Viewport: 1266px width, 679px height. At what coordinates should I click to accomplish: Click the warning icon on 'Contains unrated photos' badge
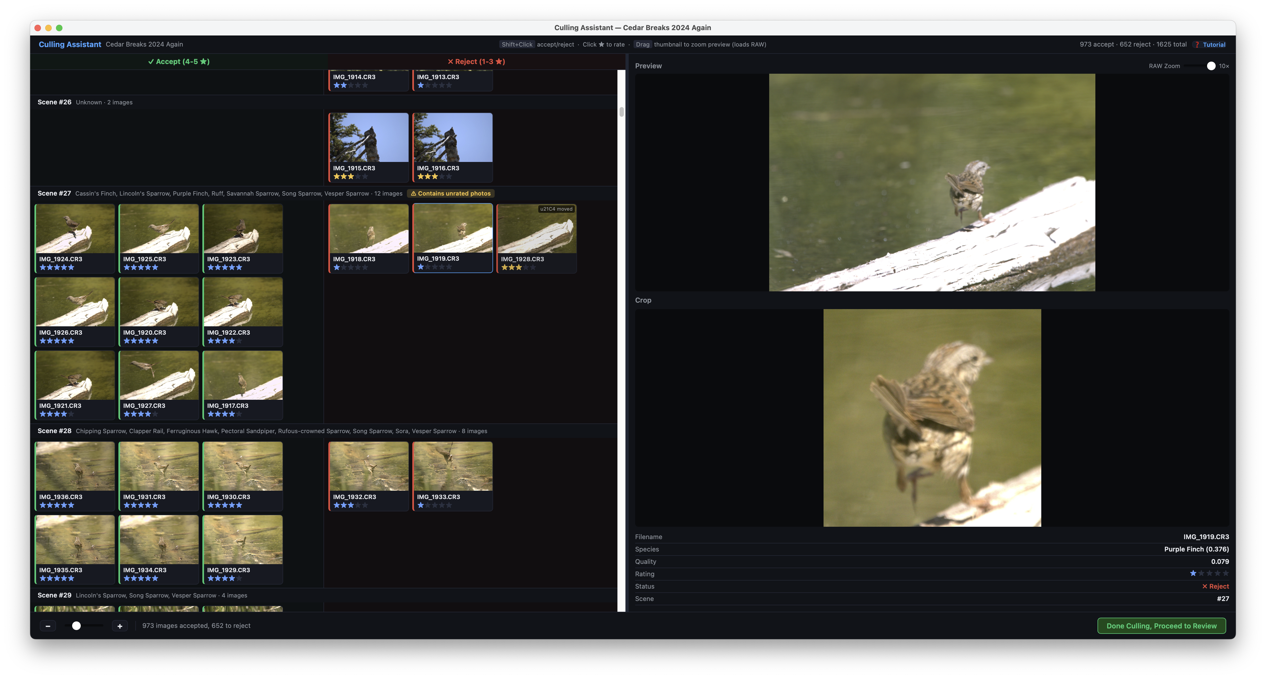point(414,194)
